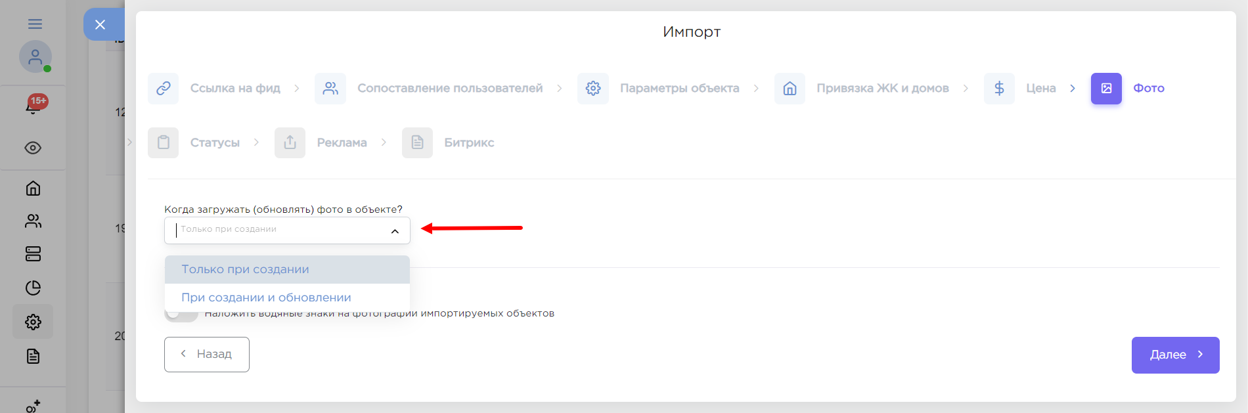Close the import panel with X button
The height and width of the screenshot is (413, 1248).
pyautogui.click(x=100, y=25)
